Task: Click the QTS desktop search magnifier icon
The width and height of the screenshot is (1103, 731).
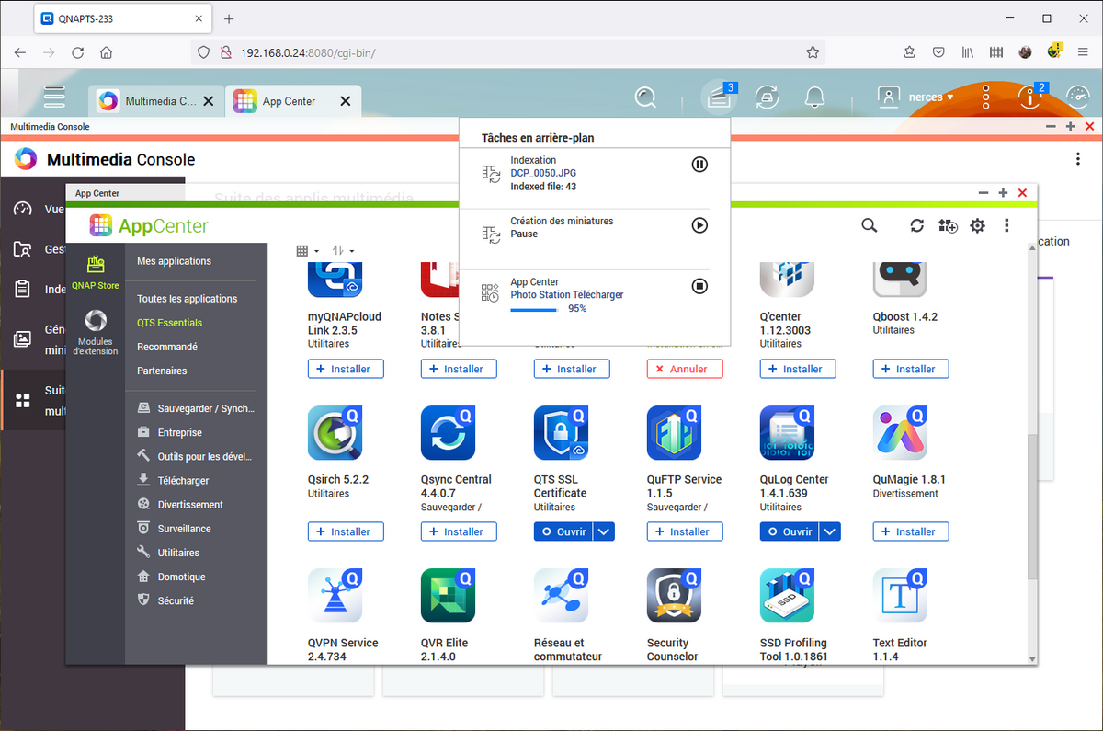Action: [x=646, y=97]
